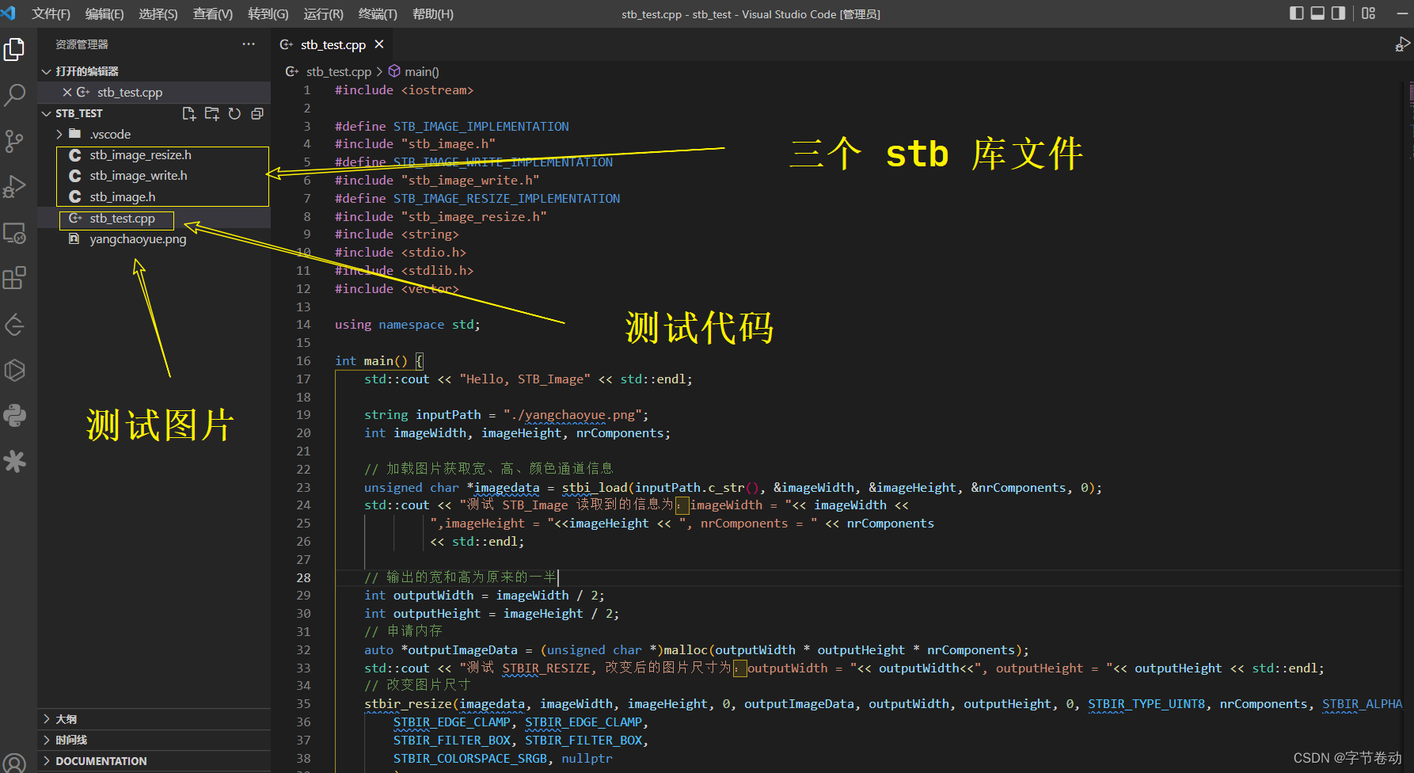Open the Go menu

(x=268, y=13)
